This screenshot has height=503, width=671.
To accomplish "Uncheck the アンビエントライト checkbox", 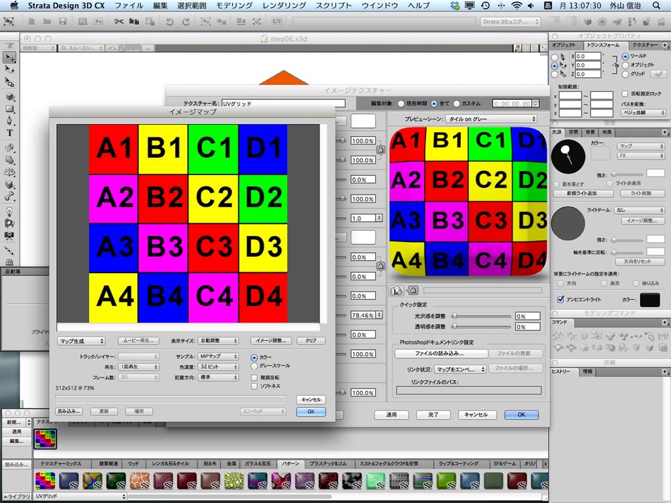I will click(x=560, y=299).
